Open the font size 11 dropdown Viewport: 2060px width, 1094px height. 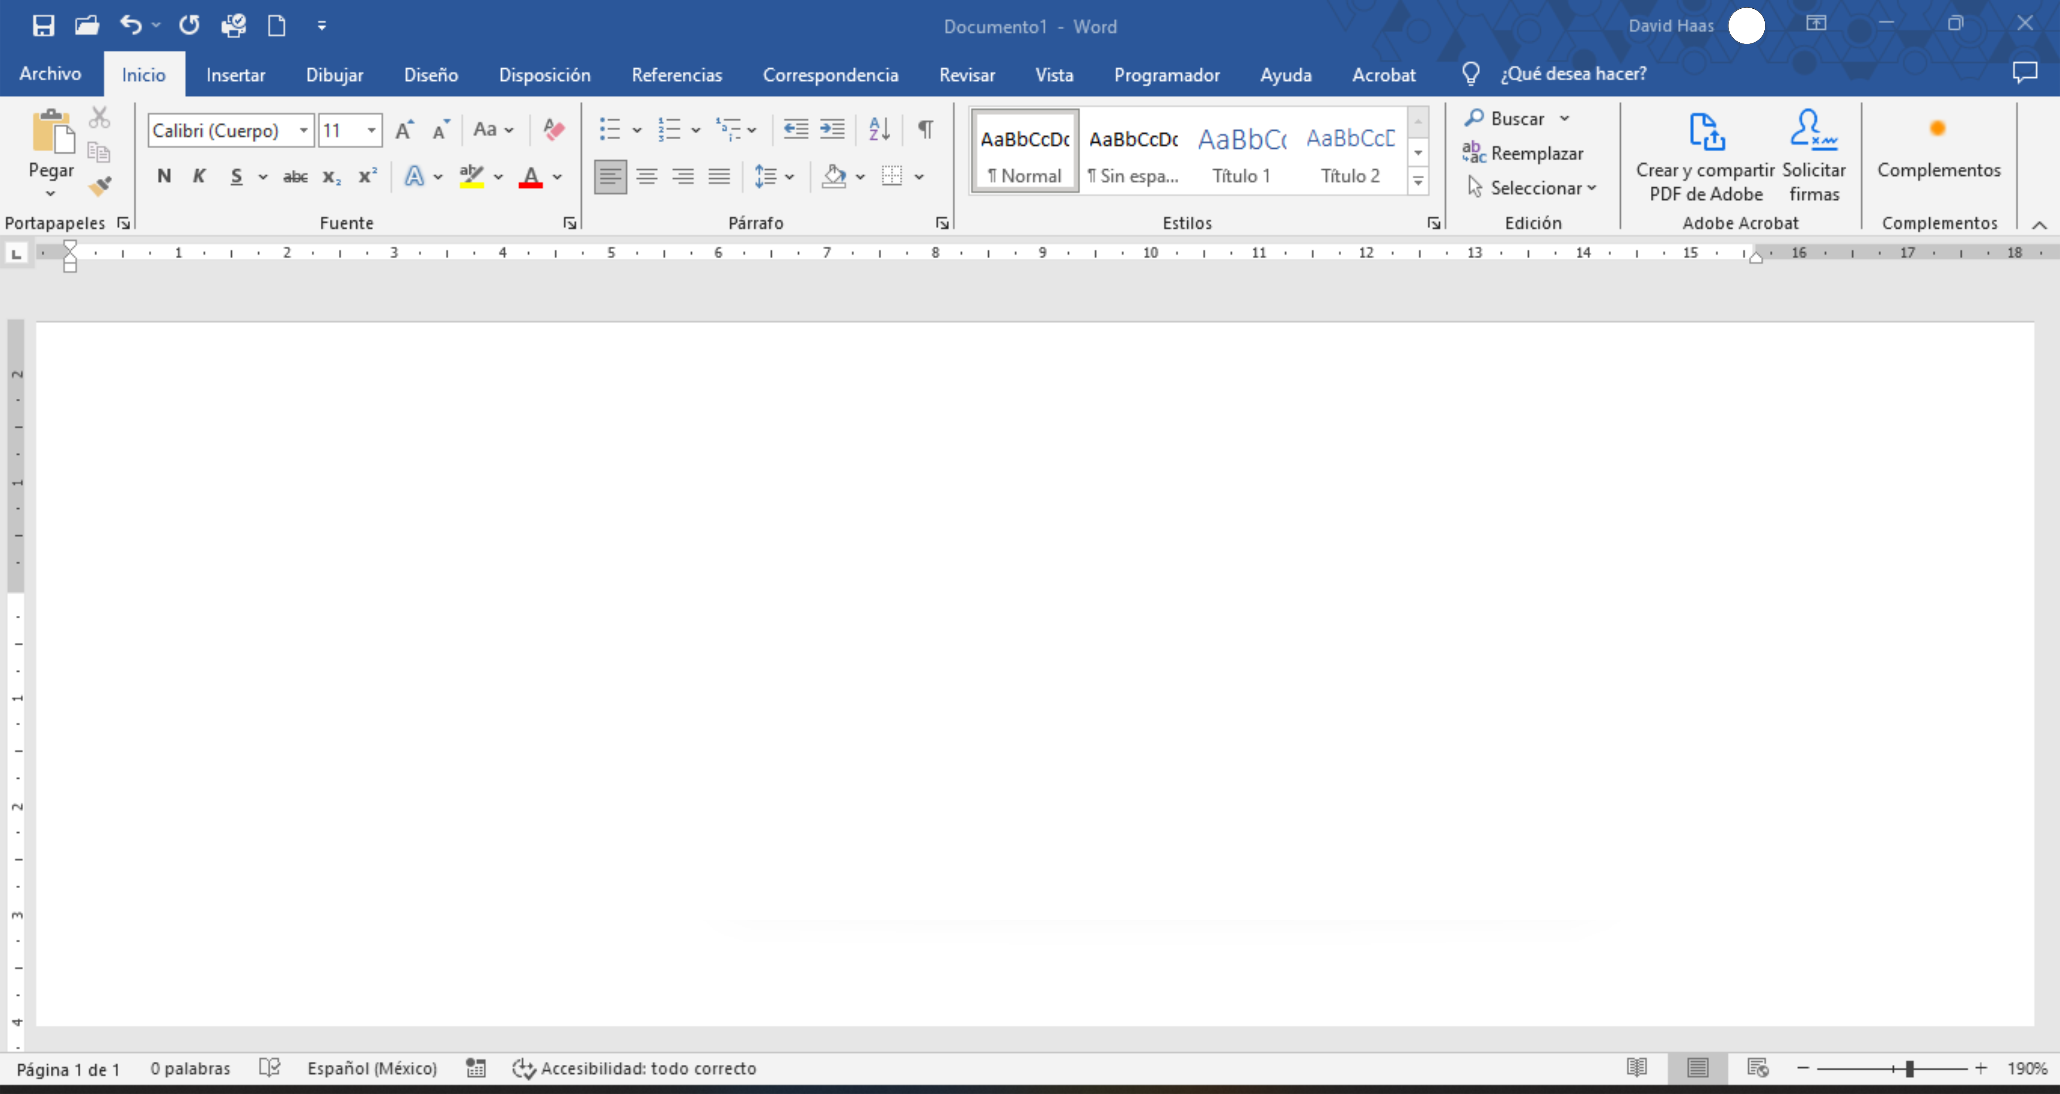(372, 130)
